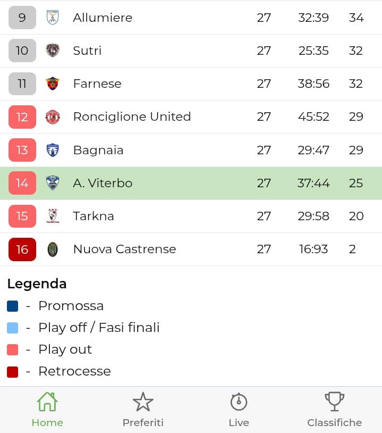Click the light blue Play off swatch
The width and height of the screenshot is (382, 433).
[x=13, y=328]
